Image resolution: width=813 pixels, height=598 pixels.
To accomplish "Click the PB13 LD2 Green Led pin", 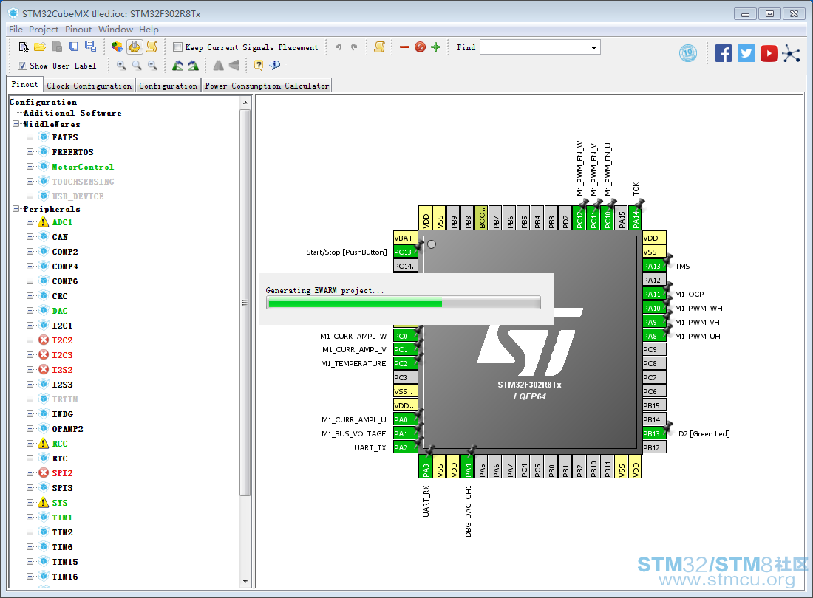I will 654,434.
